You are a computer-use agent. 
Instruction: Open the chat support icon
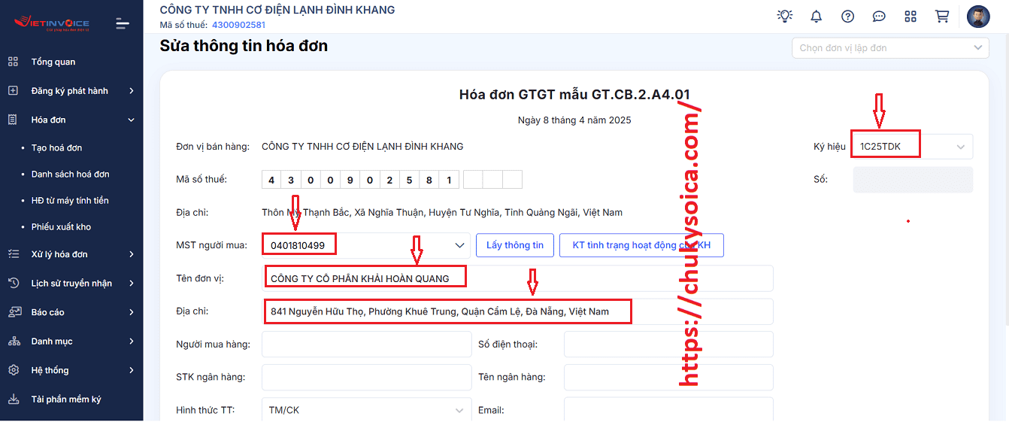(879, 17)
